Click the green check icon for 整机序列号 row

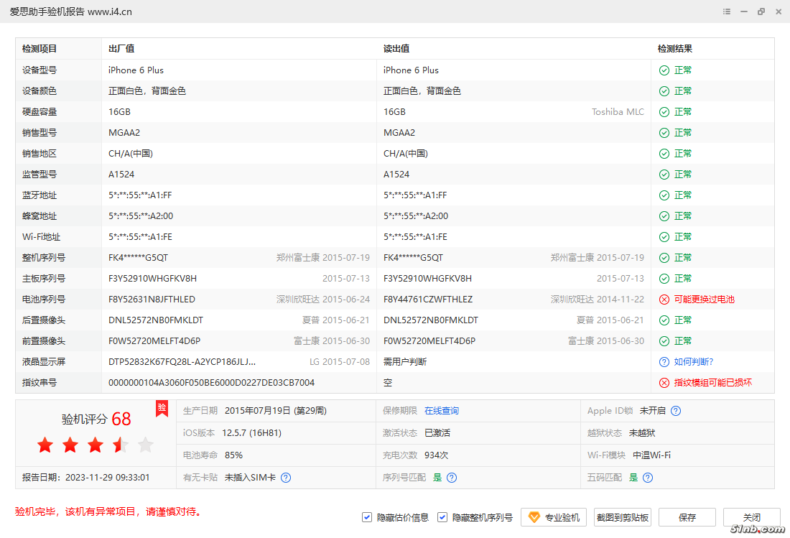[x=664, y=258]
